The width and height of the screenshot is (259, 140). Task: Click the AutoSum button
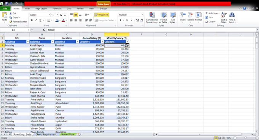(x=212, y=13)
